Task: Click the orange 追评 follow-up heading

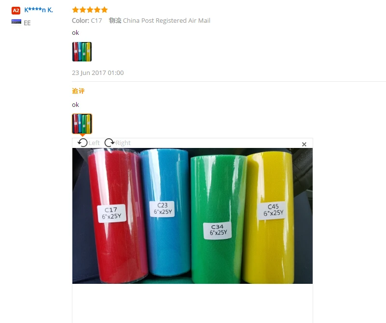Action: [78, 91]
